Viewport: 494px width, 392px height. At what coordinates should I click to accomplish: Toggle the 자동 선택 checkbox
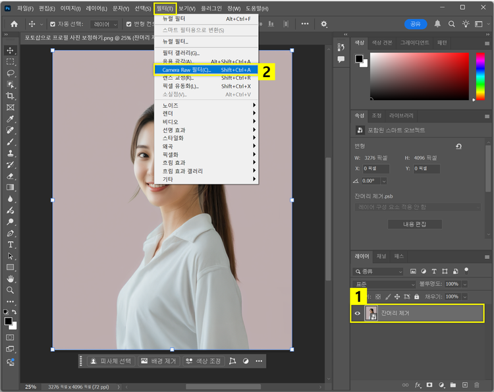click(x=53, y=24)
